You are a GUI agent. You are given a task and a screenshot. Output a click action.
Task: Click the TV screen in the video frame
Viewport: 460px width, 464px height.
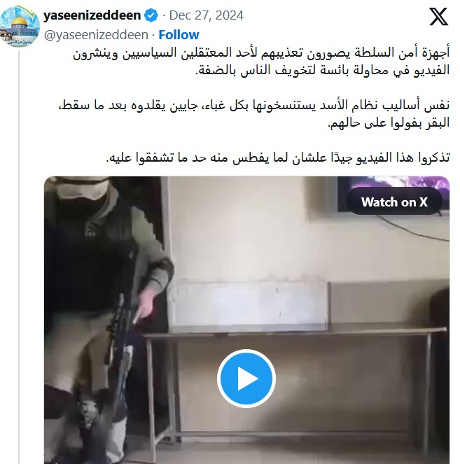pyautogui.click(x=393, y=194)
